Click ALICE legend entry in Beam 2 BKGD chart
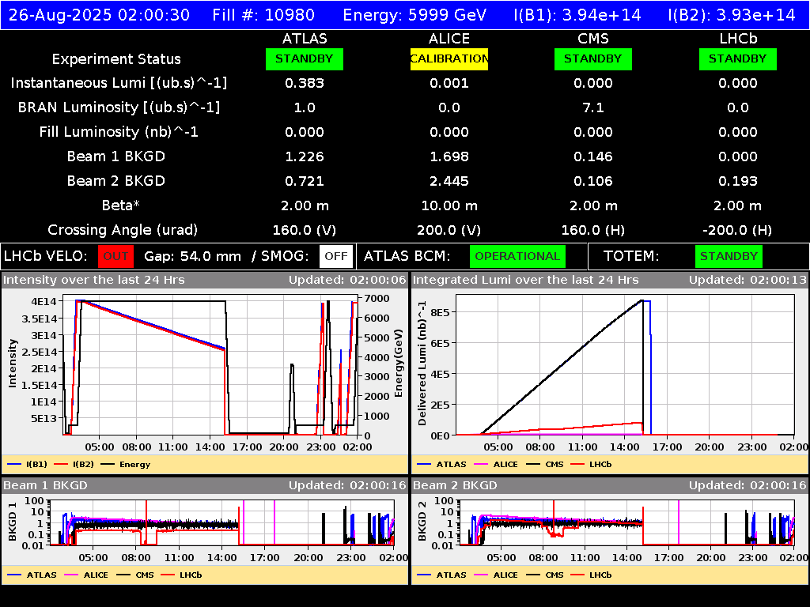This screenshot has height=607, width=810. click(496, 575)
